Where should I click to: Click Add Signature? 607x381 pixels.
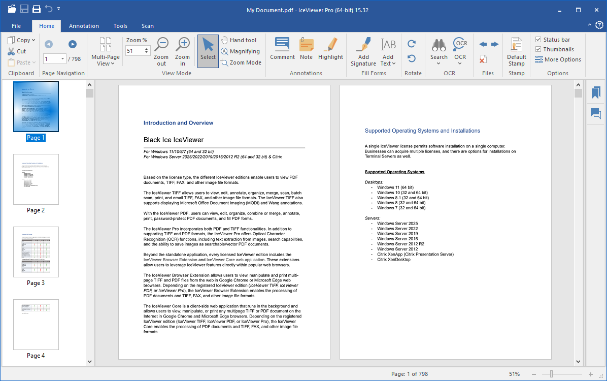(x=363, y=51)
